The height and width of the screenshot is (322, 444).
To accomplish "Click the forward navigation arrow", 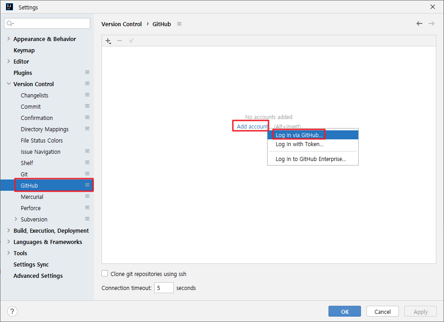I will pos(431,23).
